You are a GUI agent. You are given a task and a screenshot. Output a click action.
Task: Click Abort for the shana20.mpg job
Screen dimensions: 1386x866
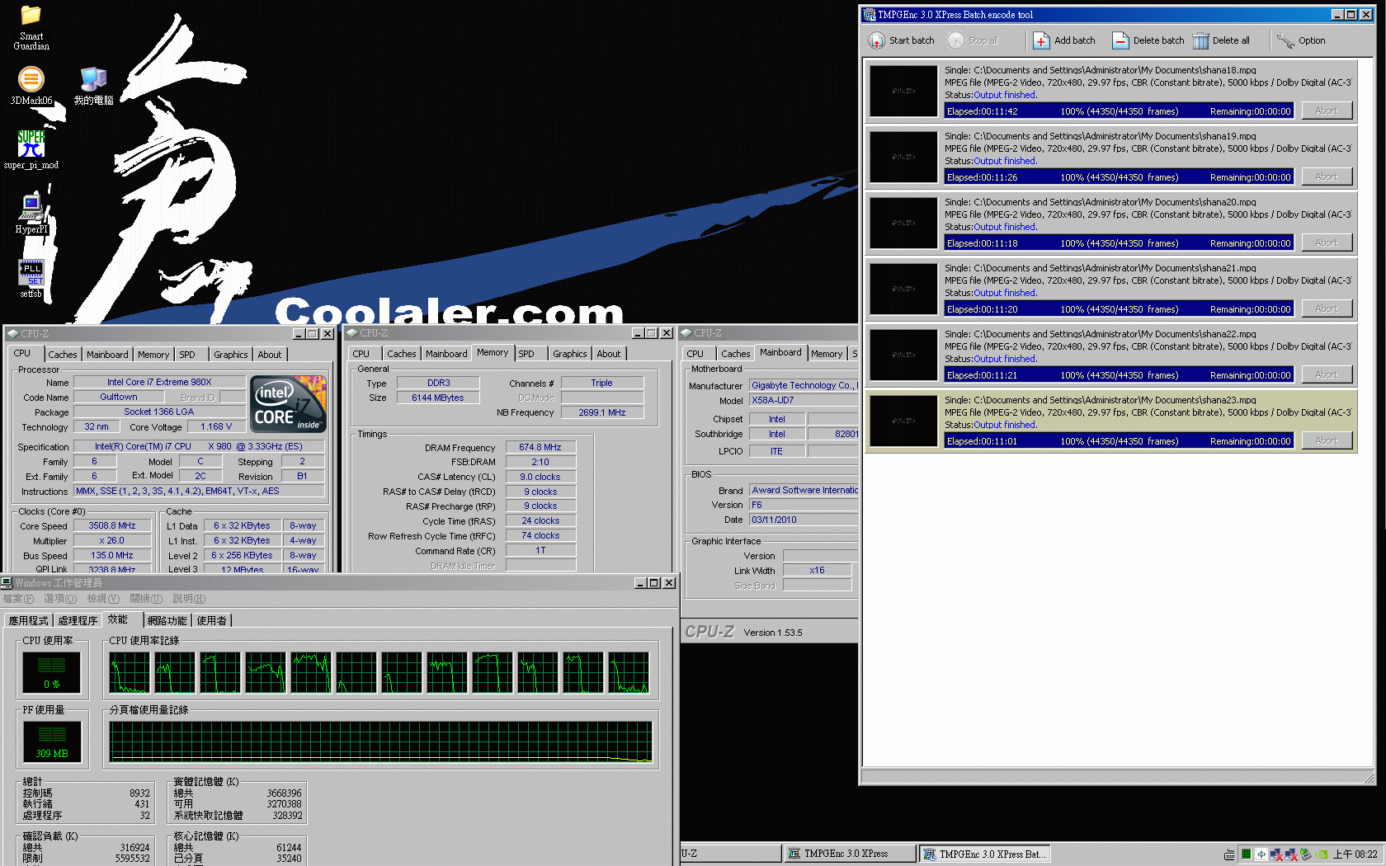1327,242
